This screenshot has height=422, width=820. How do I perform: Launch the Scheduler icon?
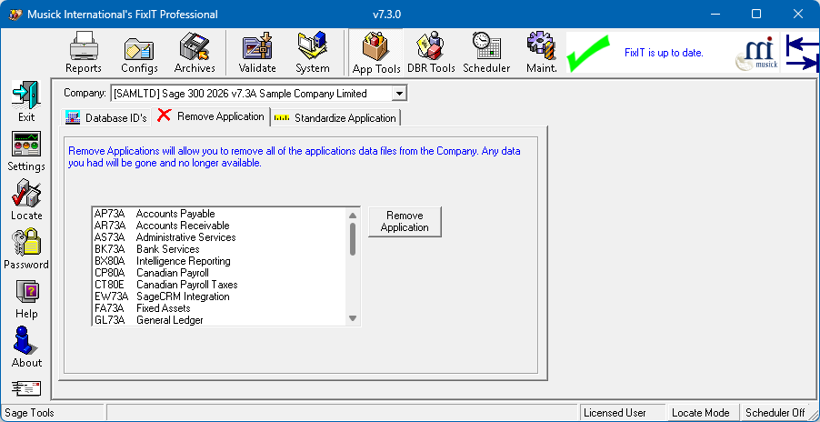[486, 53]
